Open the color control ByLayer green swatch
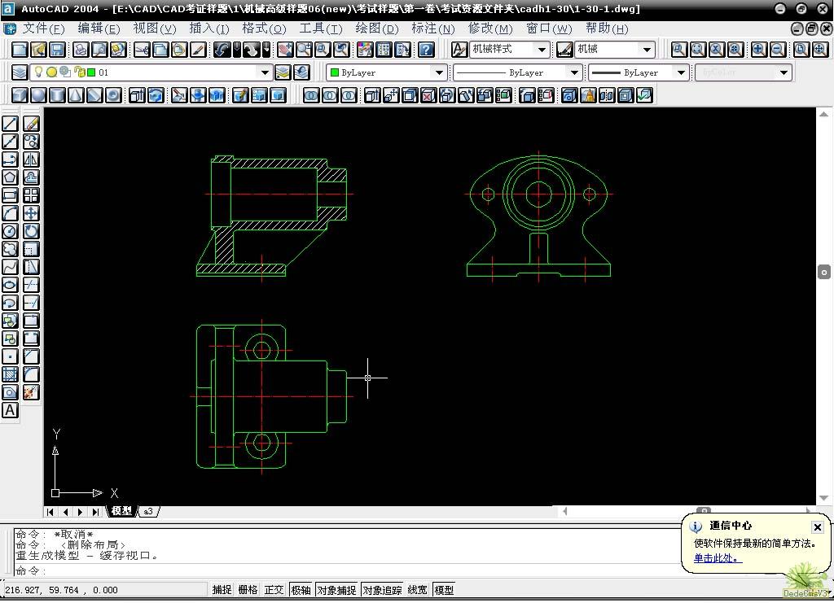The height and width of the screenshot is (603, 834). click(386, 72)
